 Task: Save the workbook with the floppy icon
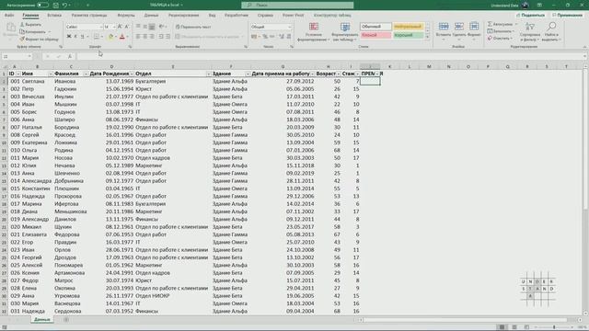pyautogui.click(x=55, y=6)
